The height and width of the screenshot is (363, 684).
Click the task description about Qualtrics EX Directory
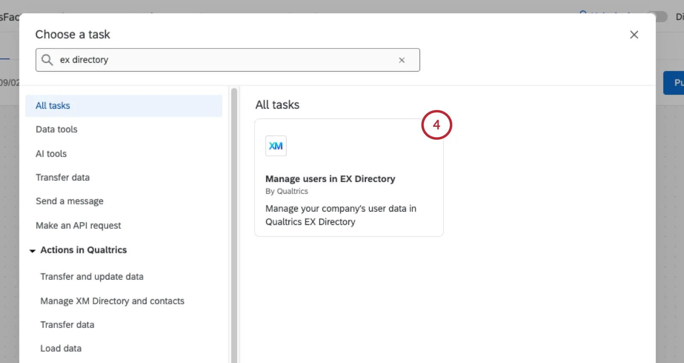click(341, 215)
